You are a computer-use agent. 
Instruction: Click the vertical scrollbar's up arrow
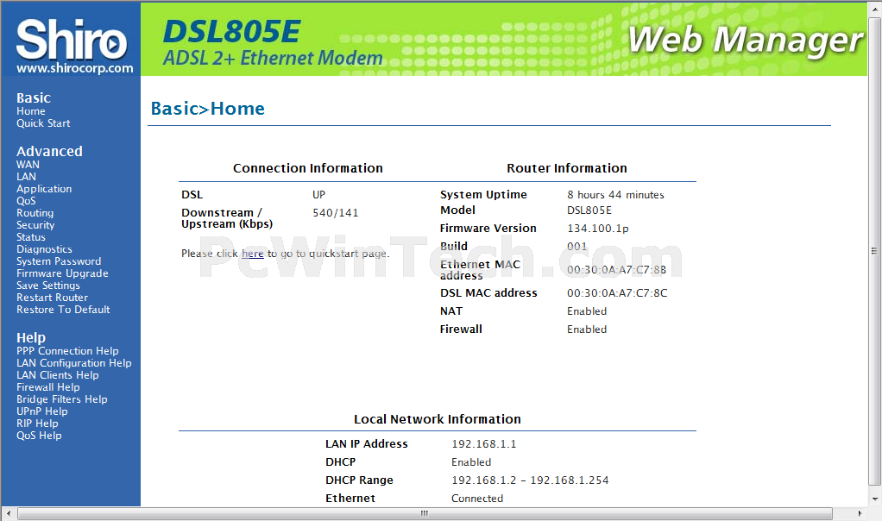[x=875, y=9]
